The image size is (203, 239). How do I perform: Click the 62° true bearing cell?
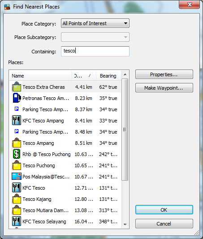coord(108,87)
